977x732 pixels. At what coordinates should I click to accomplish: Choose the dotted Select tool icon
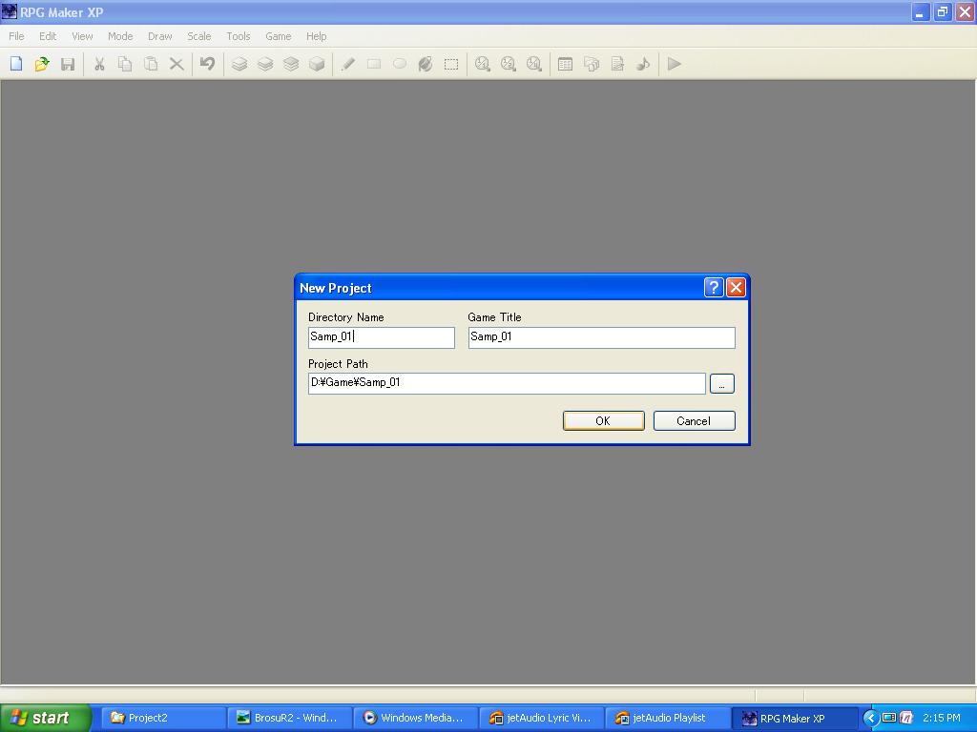point(451,64)
